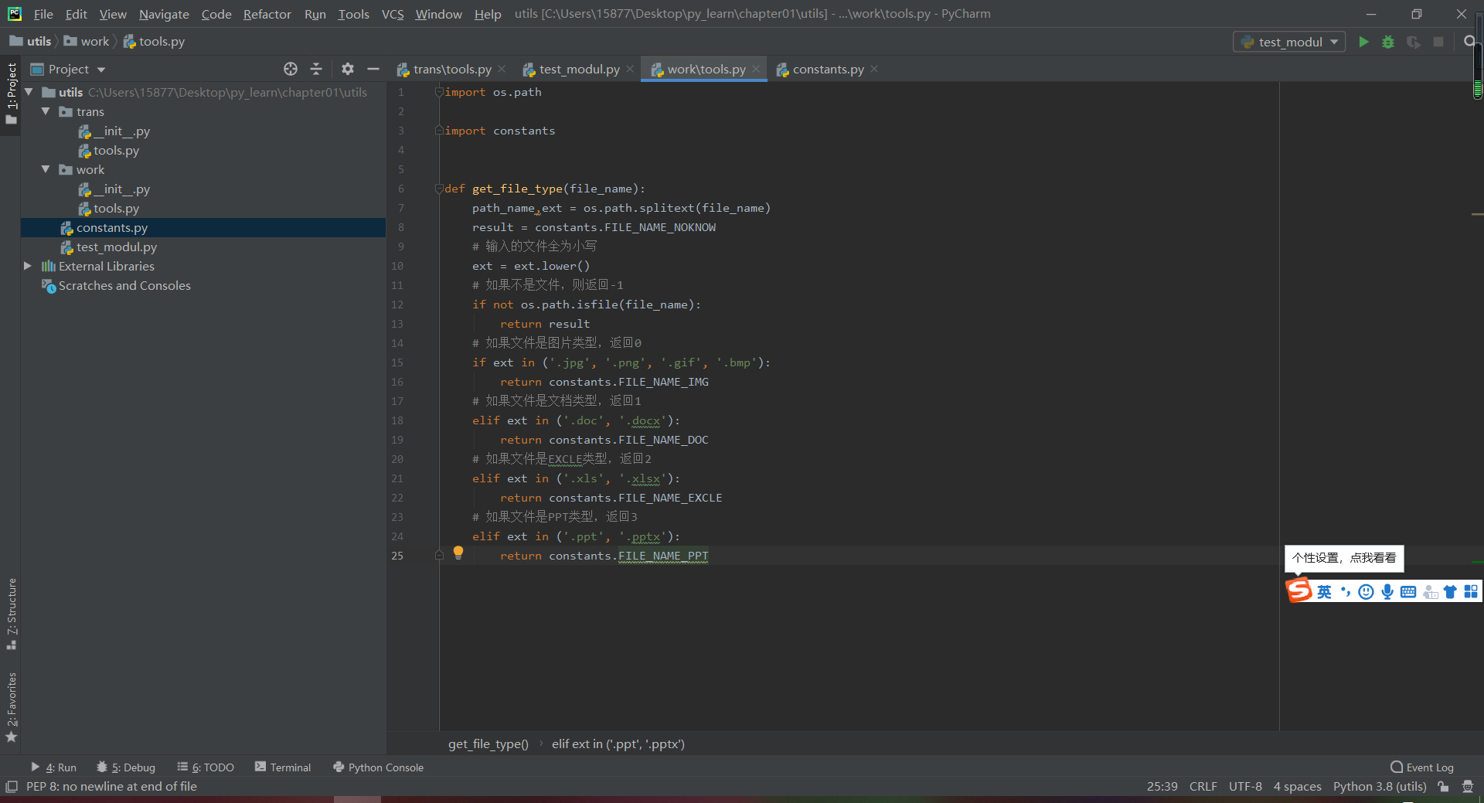Collapse all in Project panel
This screenshot has width=1484, height=803.
316,69
